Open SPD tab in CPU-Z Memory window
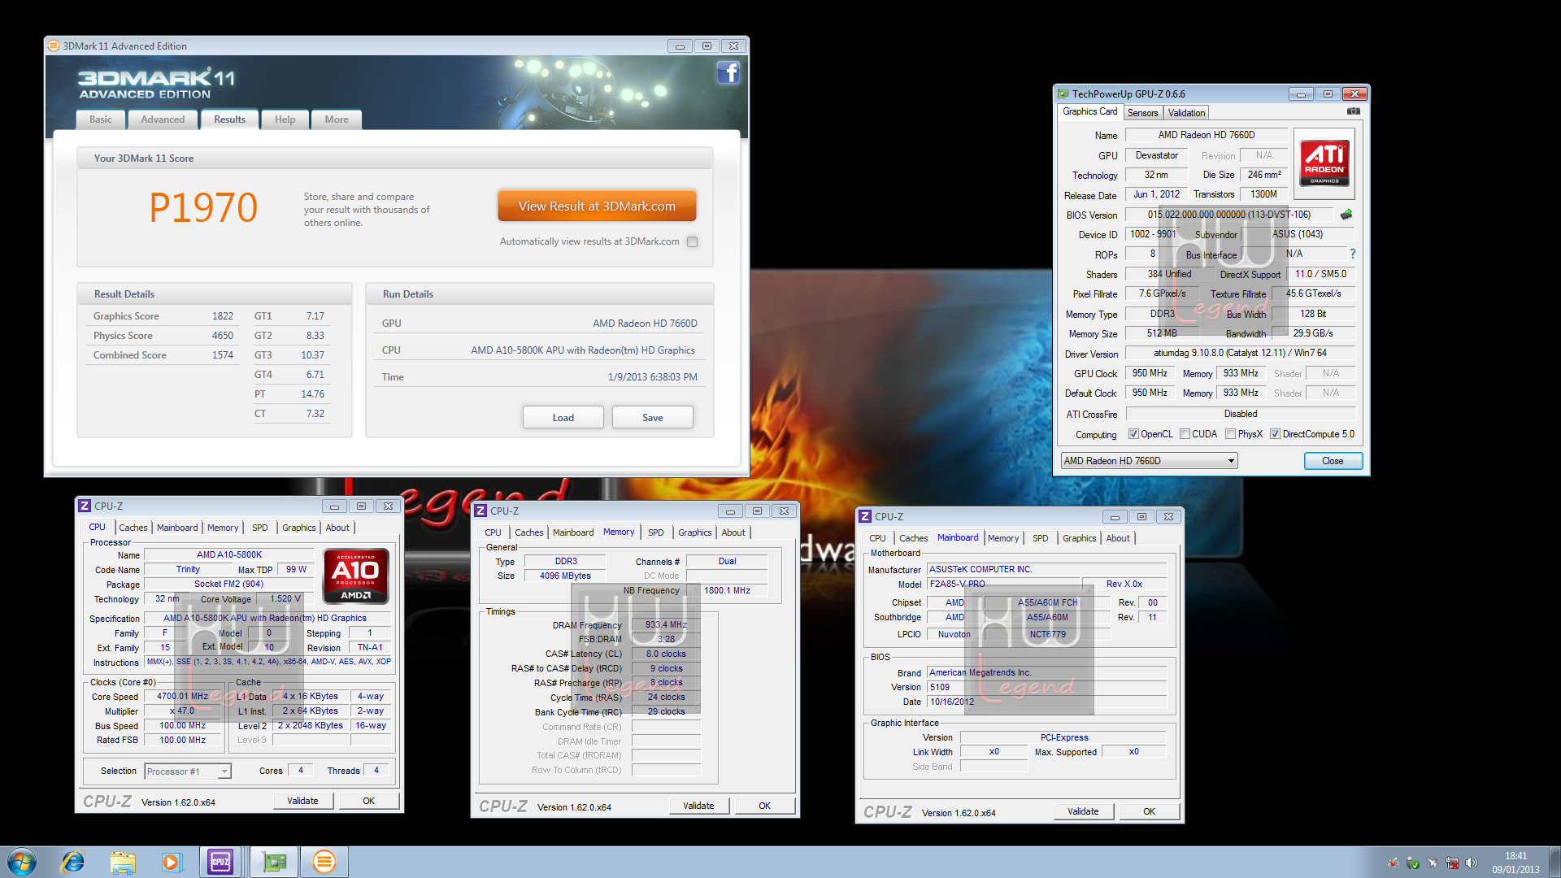This screenshot has height=878, width=1561. coord(656,532)
